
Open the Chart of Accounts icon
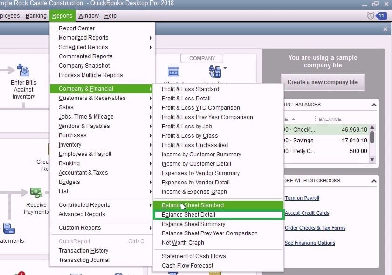pyautogui.click(x=173, y=71)
